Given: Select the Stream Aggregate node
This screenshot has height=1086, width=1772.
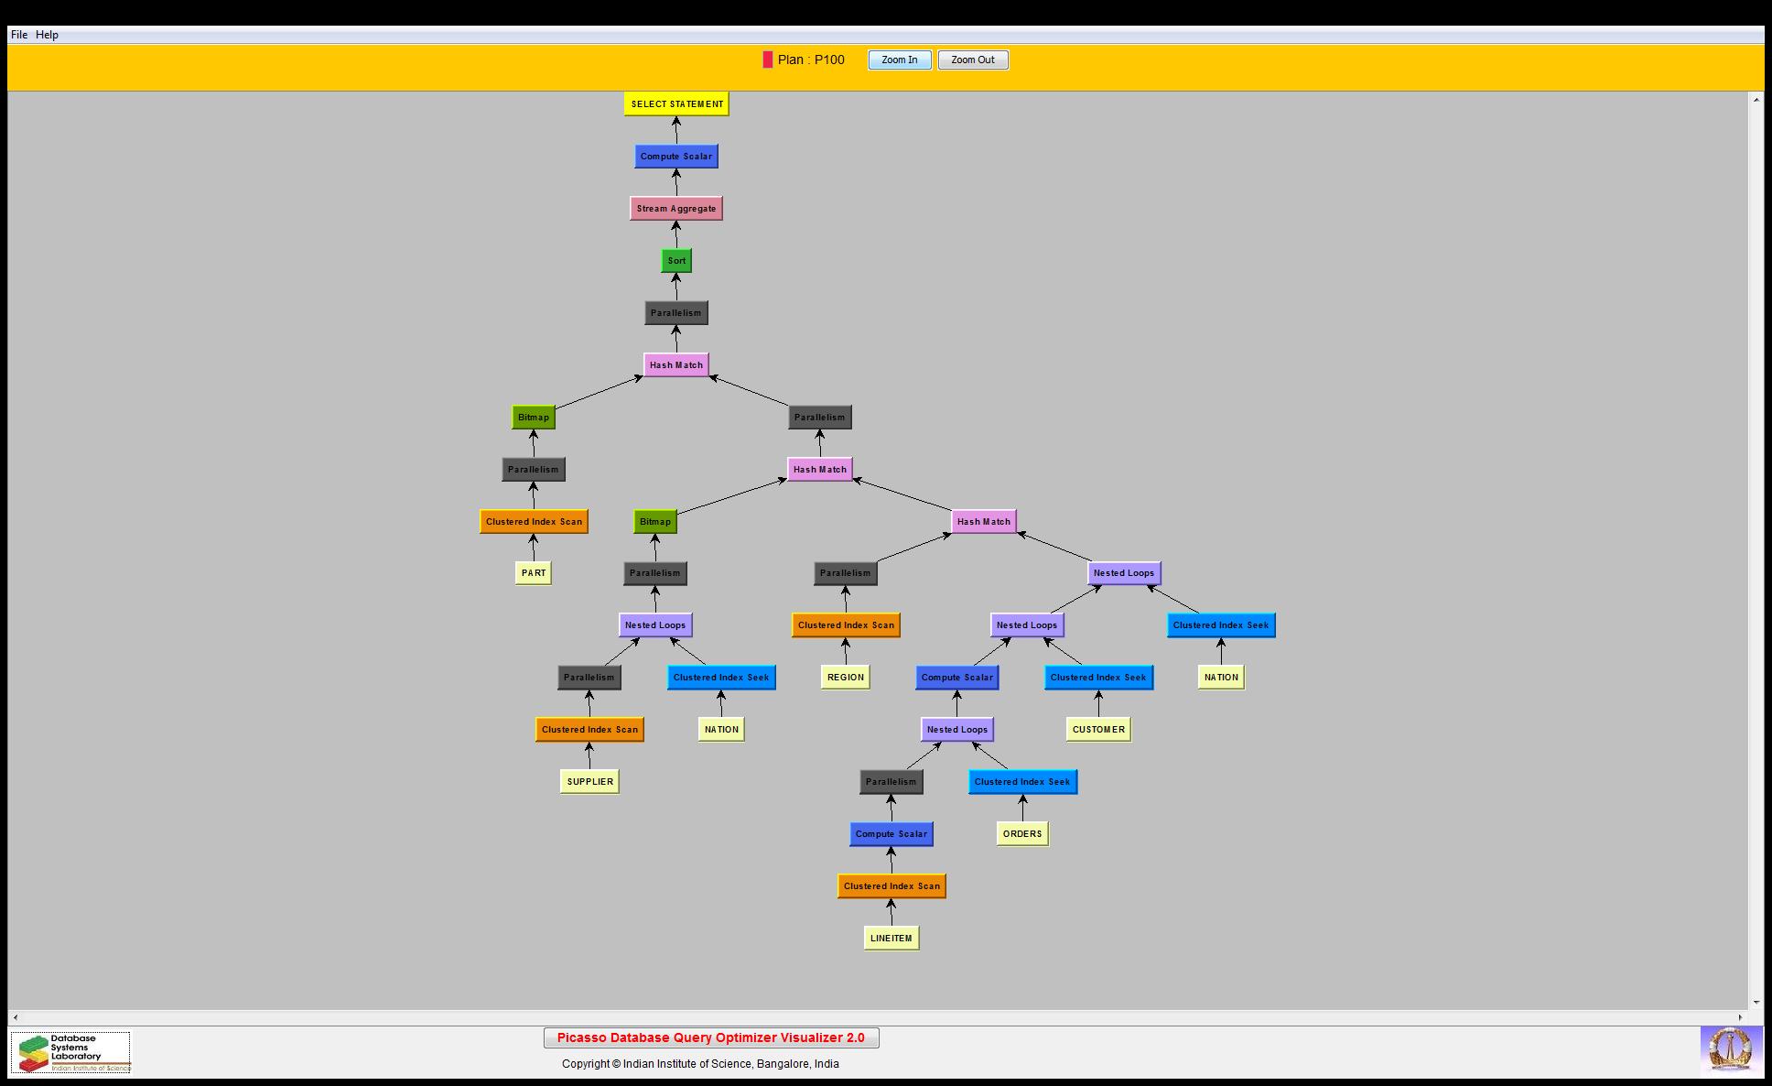Looking at the screenshot, I should [675, 209].
